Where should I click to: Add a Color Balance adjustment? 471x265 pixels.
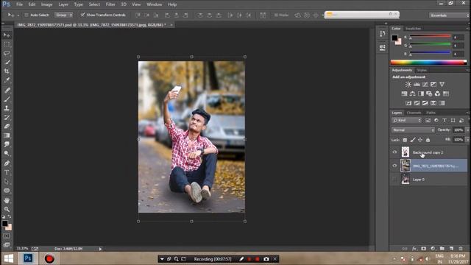coord(412,93)
